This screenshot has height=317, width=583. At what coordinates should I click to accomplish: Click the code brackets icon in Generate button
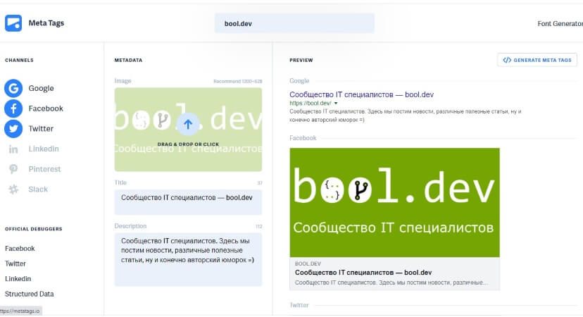pos(507,61)
